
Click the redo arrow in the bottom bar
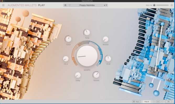coord(162,102)
